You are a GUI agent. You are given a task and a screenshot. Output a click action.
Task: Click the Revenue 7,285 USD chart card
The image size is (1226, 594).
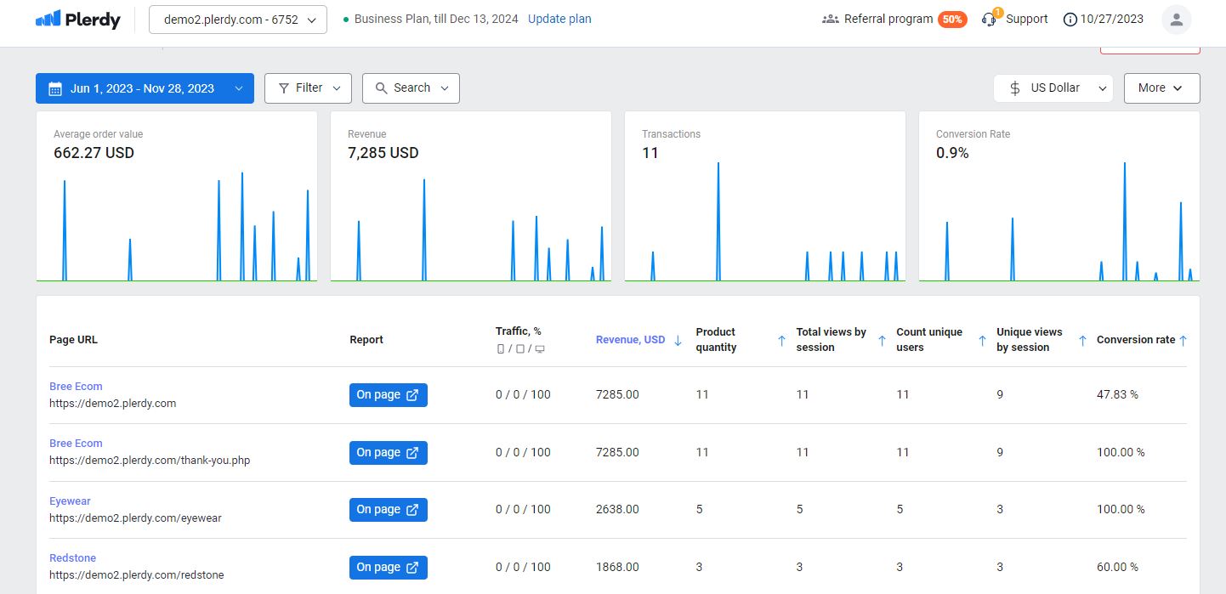click(471, 204)
